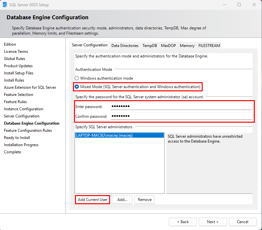Click Feature Configuration Rules step
The width and height of the screenshot is (262, 230).
28,130
